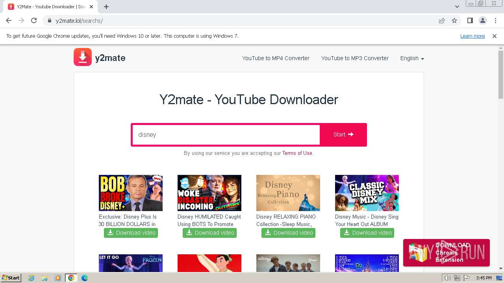Click the volume speaker tray icon
Image resolution: width=504 pixels, height=283 pixels.
[447, 278]
